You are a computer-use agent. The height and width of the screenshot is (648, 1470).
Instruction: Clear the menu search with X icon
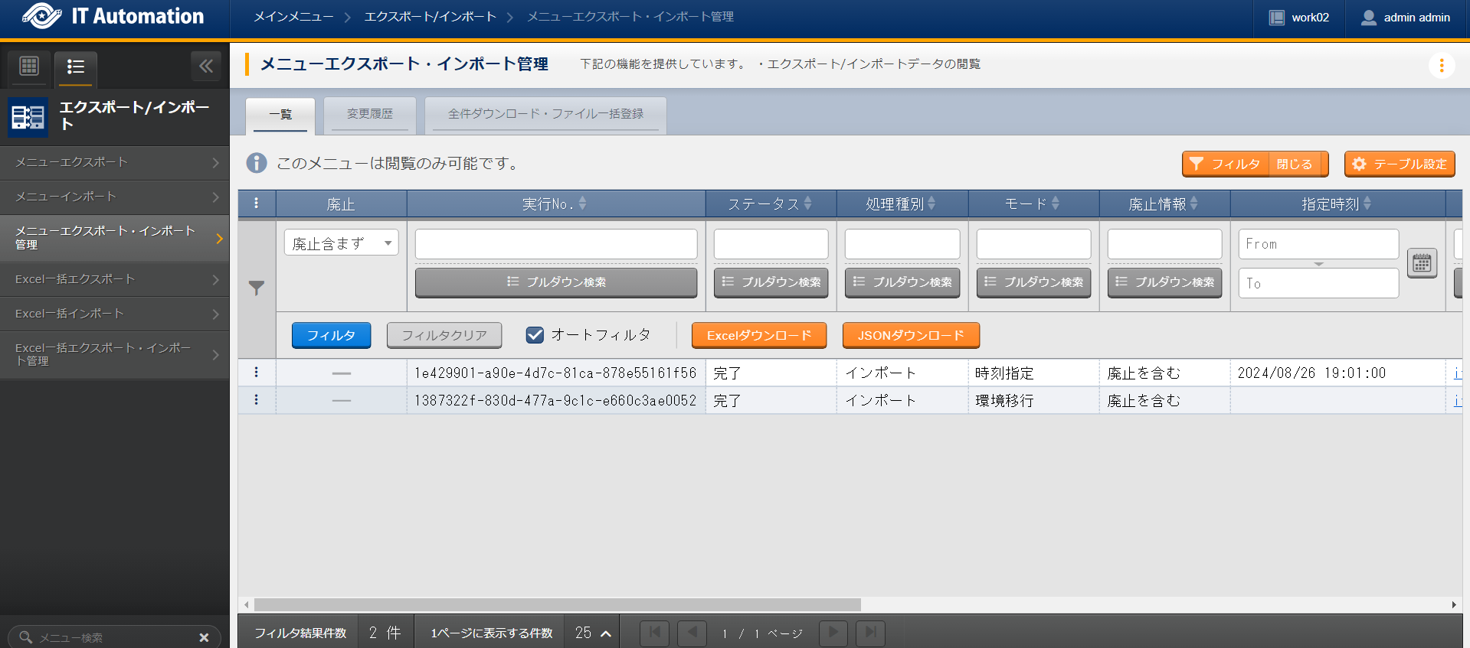(x=204, y=637)
